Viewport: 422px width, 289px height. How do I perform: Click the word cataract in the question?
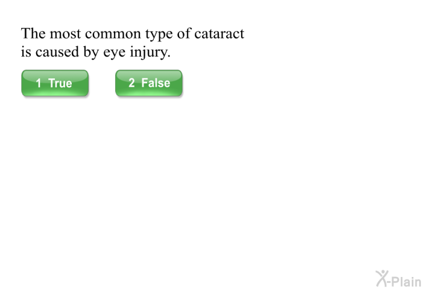click(219, 34)
